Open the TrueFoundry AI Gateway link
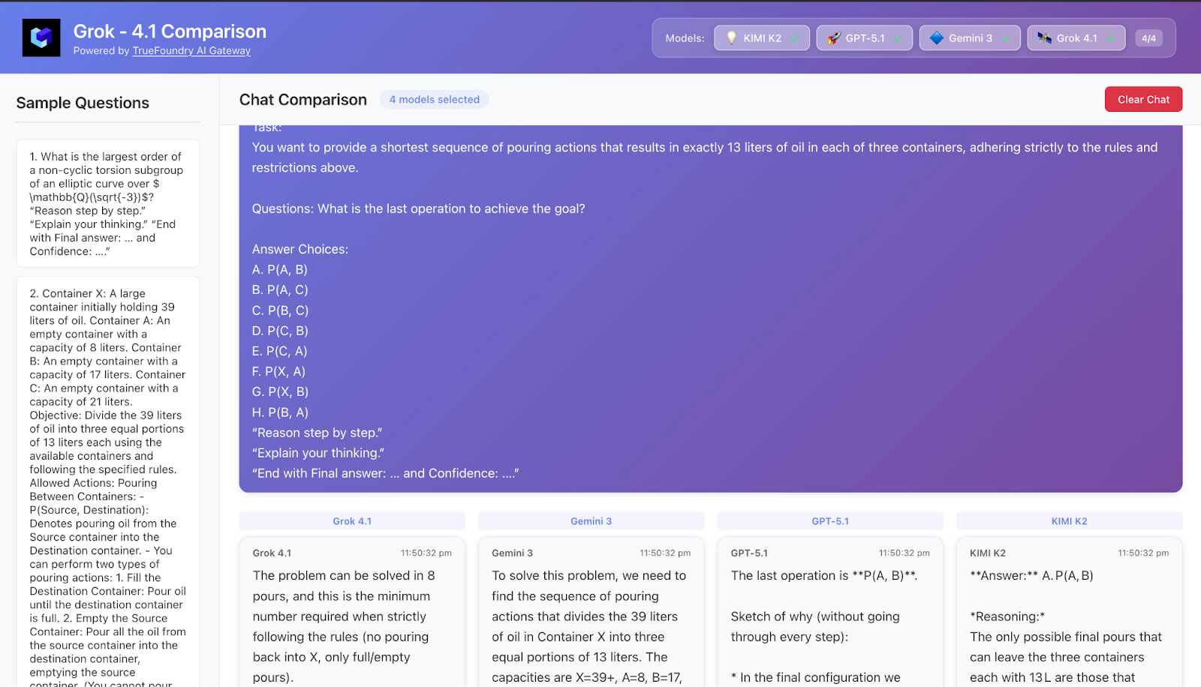This screenshot has height=687, width=1201. pos(191,51)
